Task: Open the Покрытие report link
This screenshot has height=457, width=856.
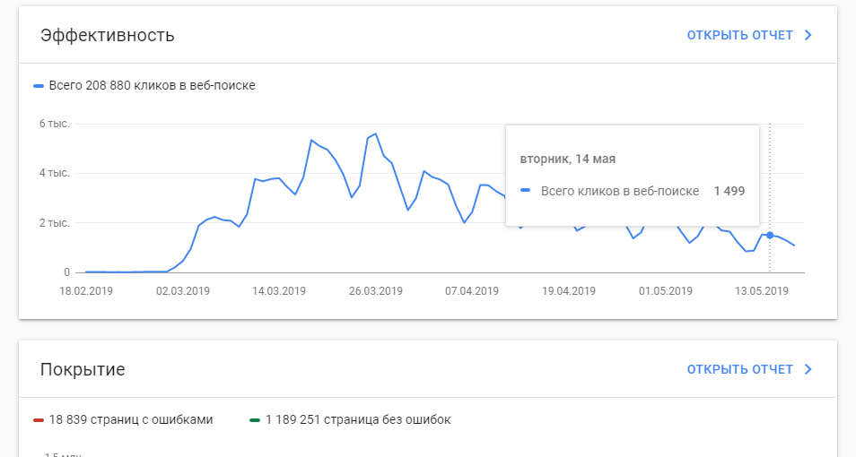Action: pos(739,369)
